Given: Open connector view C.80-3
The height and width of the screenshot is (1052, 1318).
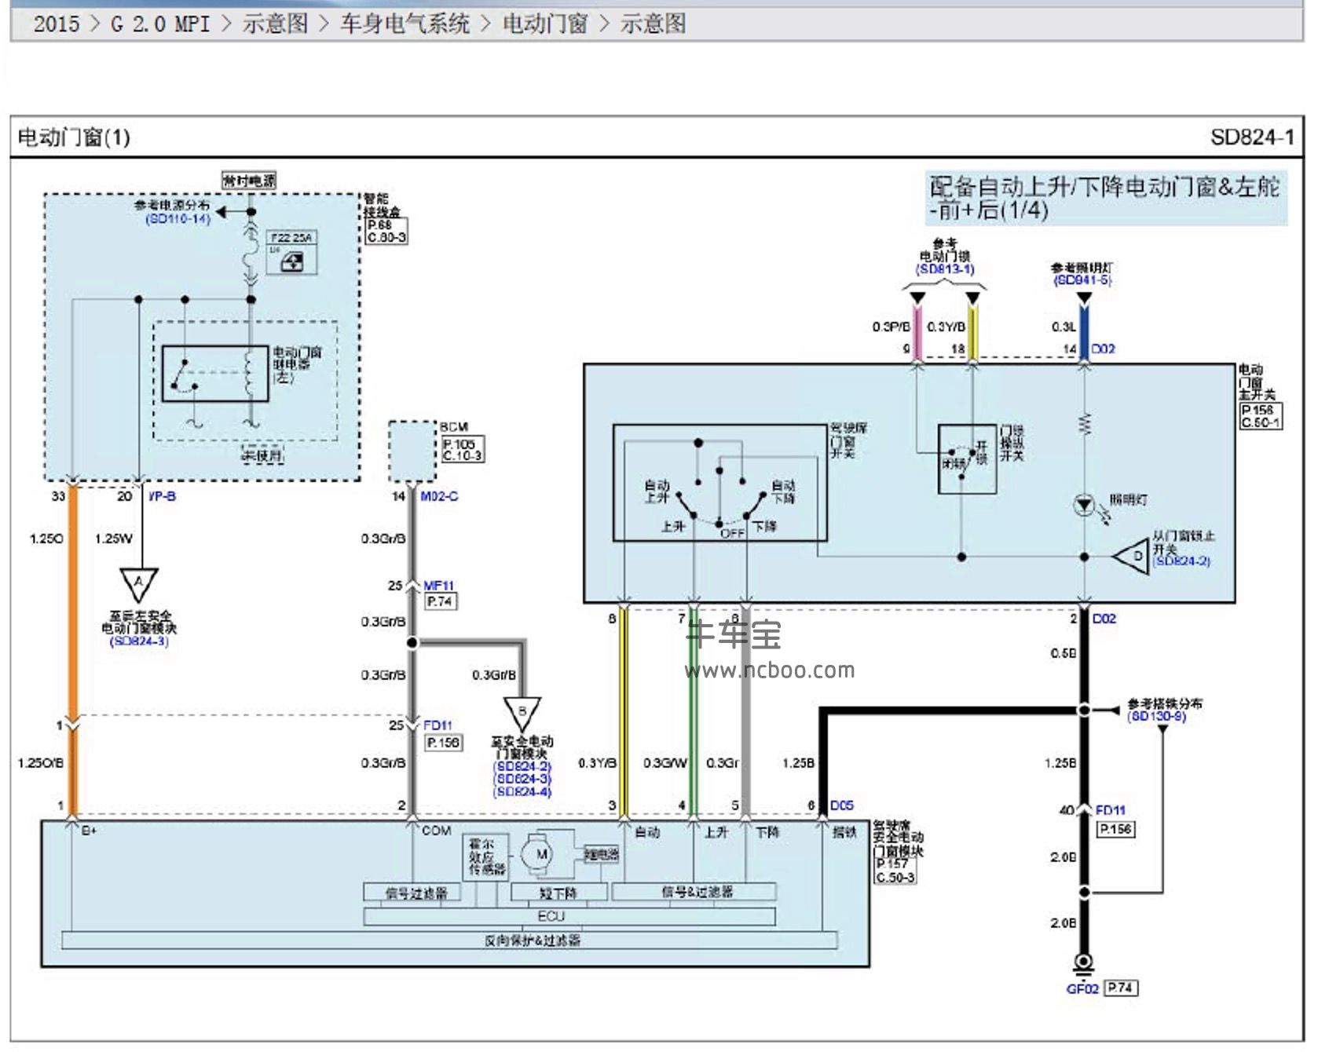Looking at the screenshot, I should tap(386, 237).
